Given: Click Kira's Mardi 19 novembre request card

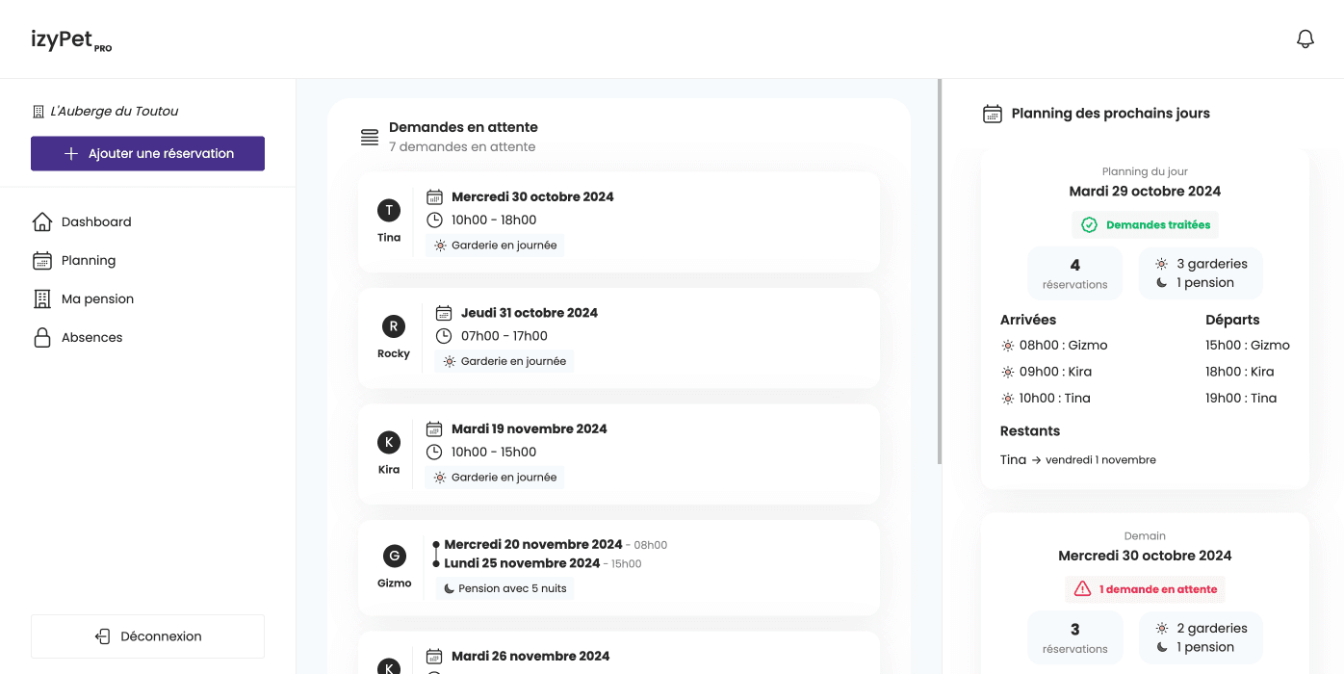Looking at the screenshot, I should click(x=619, y=453).
